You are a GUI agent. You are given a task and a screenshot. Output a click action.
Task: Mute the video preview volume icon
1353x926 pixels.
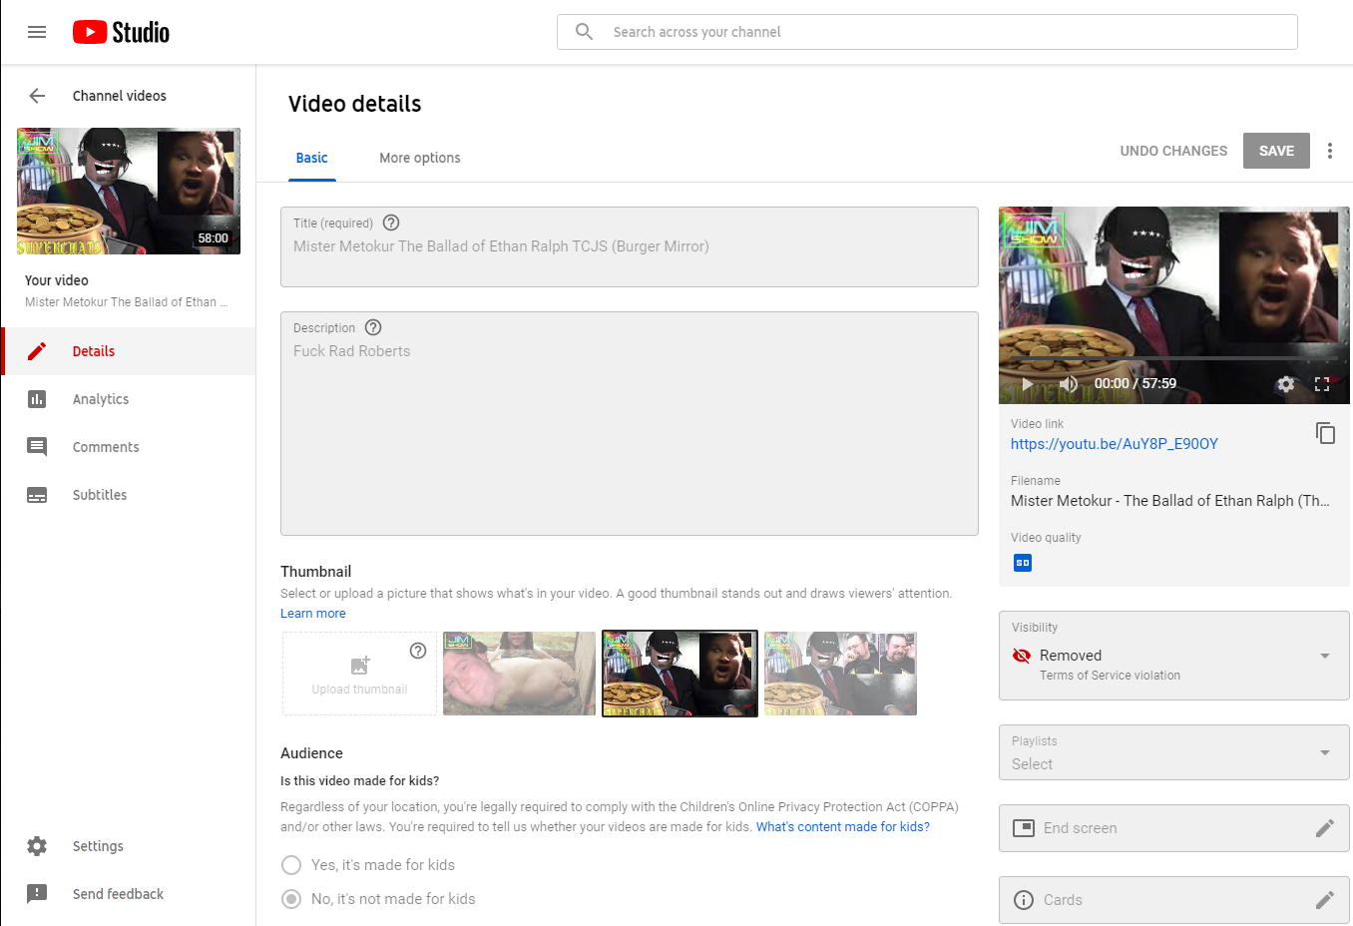click(1069, 384)
